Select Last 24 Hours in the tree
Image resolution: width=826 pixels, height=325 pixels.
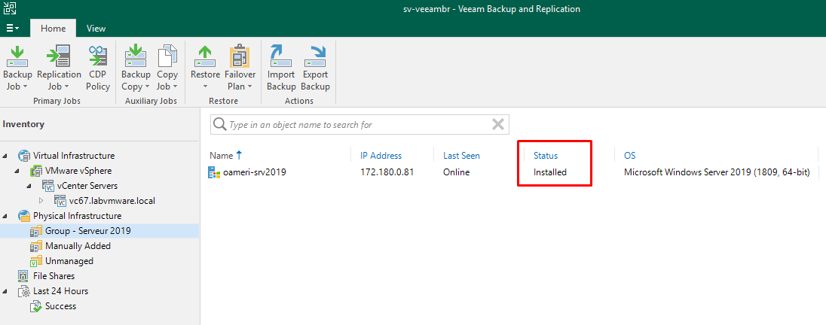click(60, 291)
